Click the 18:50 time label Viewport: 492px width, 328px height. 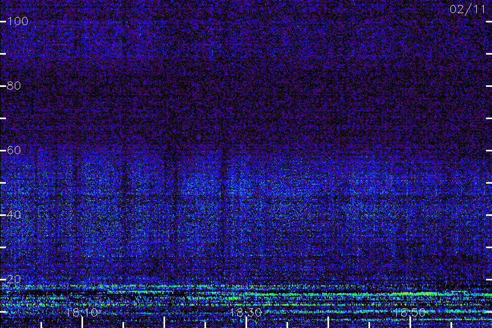point(409,312)
